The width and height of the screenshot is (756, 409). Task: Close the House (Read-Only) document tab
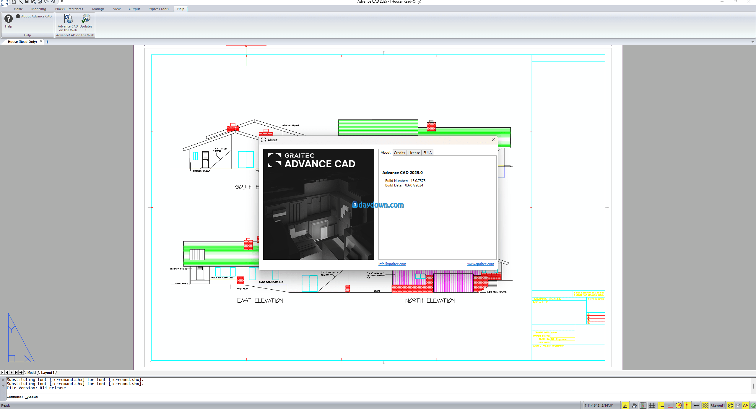click(x=41, y=41)
